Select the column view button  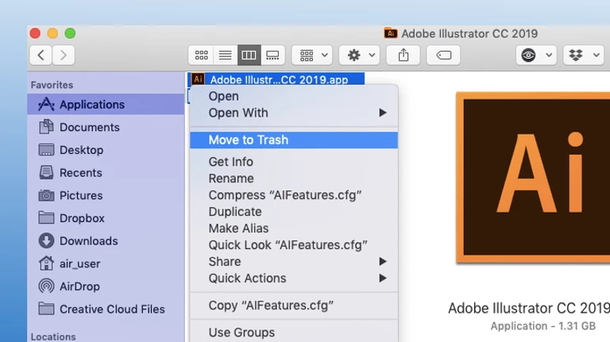(249, 56)
